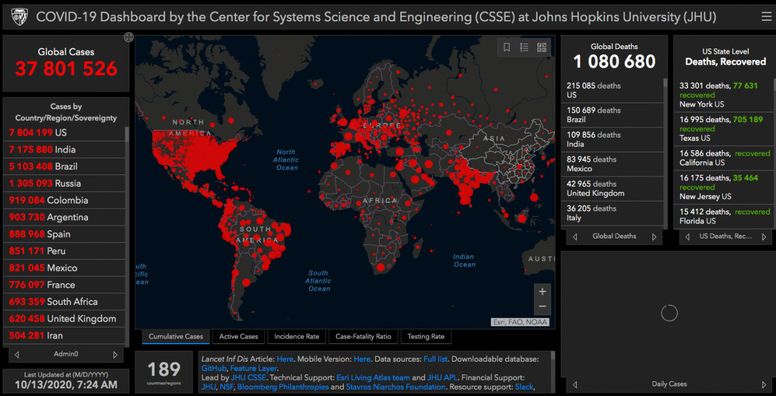Go to next view right of Admin0
The width and height of the screenshot is (776, 396).
pos(115,354)
